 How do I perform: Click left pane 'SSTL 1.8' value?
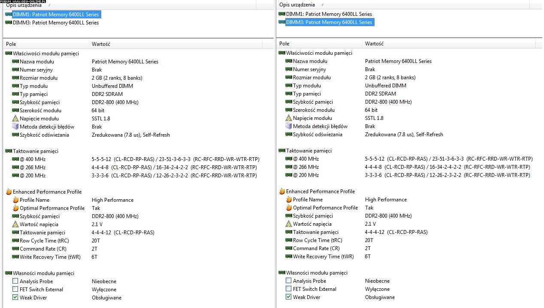pos(101,118)
